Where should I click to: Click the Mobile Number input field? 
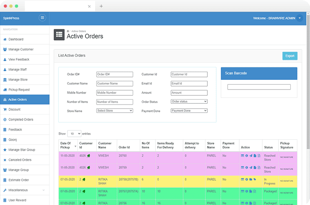tap(115, 92)
